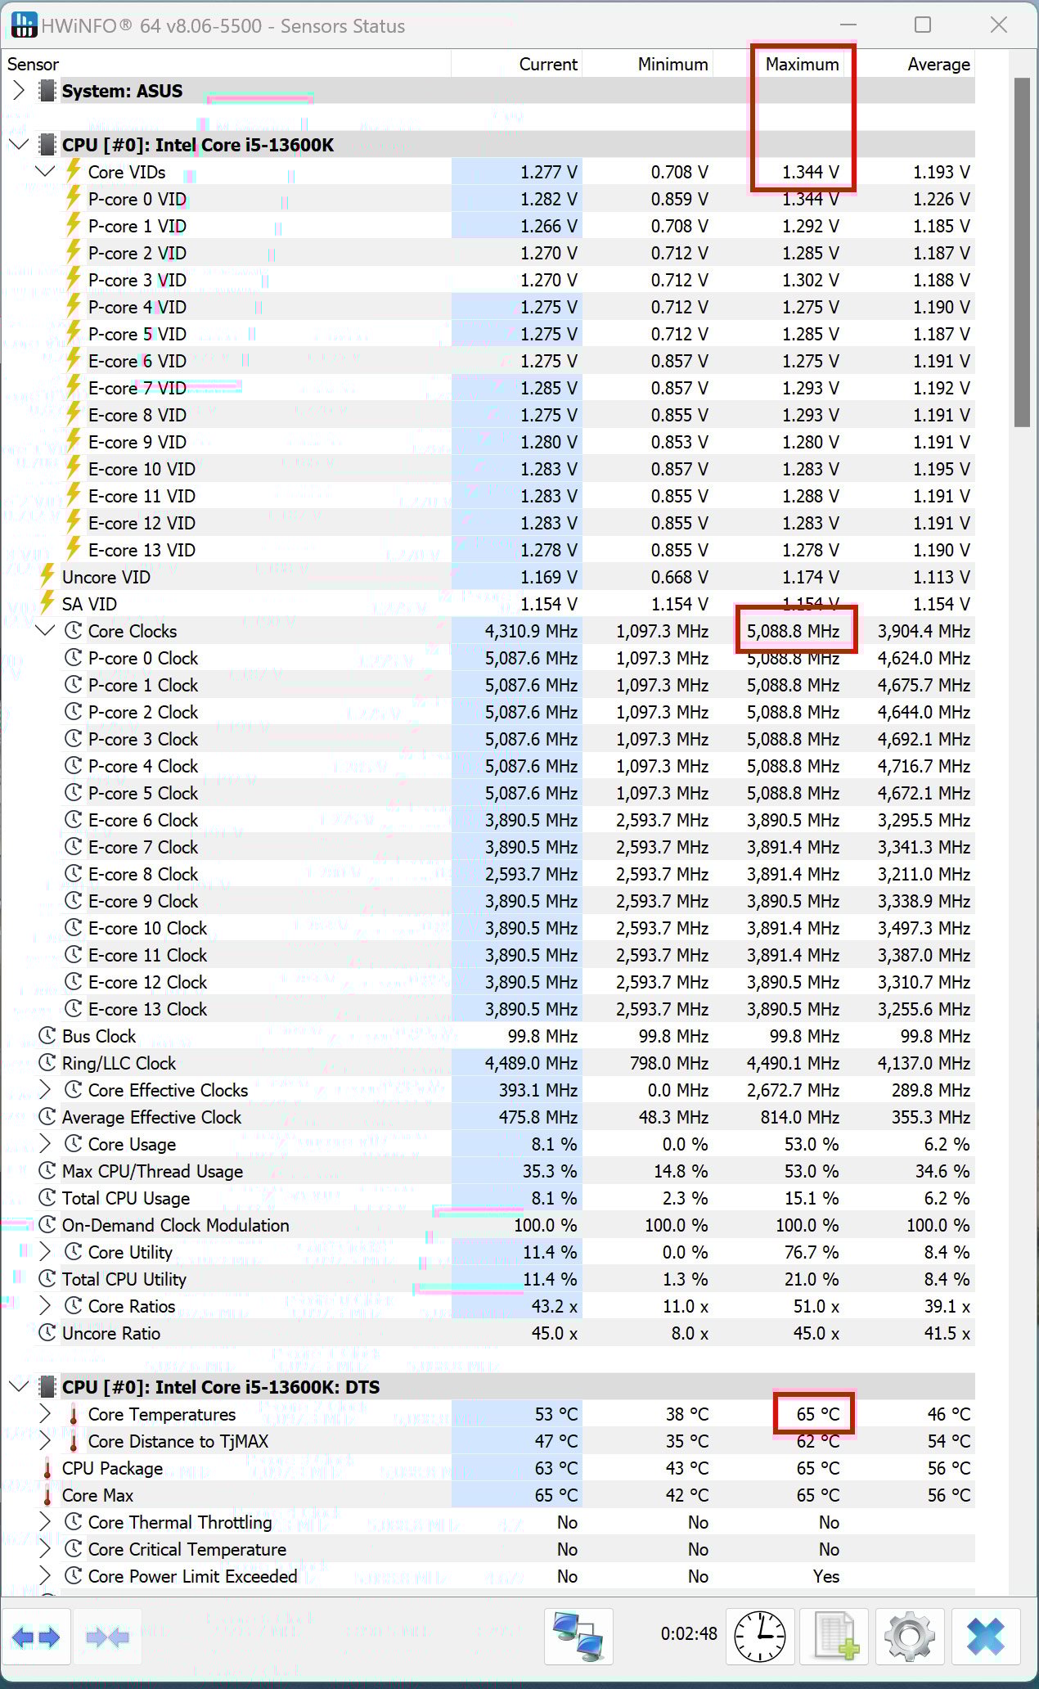Collapse the Core Clocks tree
The image size is (1039, 1689).
coord(46,631)
